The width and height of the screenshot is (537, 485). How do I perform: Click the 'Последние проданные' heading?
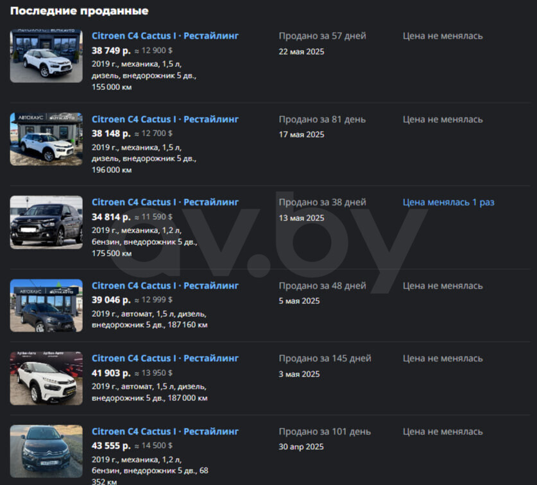click(80, 11)
